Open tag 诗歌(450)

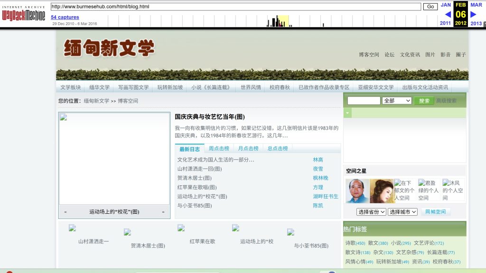pyautogui.click(x=355, y=243)
